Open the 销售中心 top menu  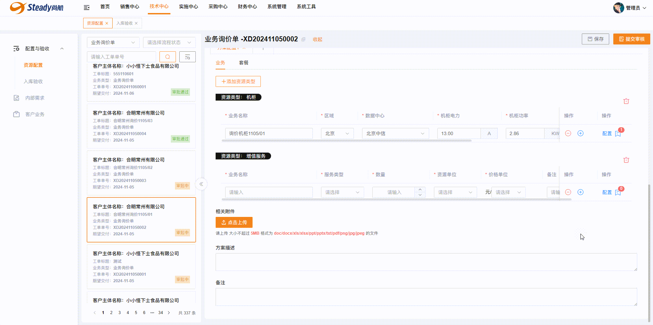[x=130, y=7]
